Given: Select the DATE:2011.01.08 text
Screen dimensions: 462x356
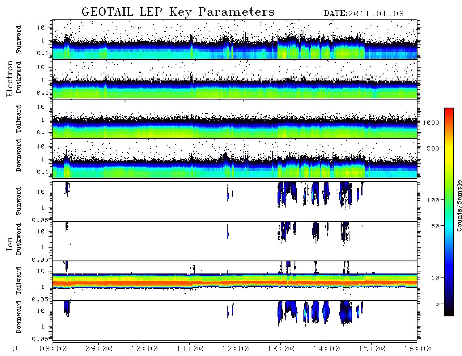Looking at the screenshot, I should click(x=364, y=14).
